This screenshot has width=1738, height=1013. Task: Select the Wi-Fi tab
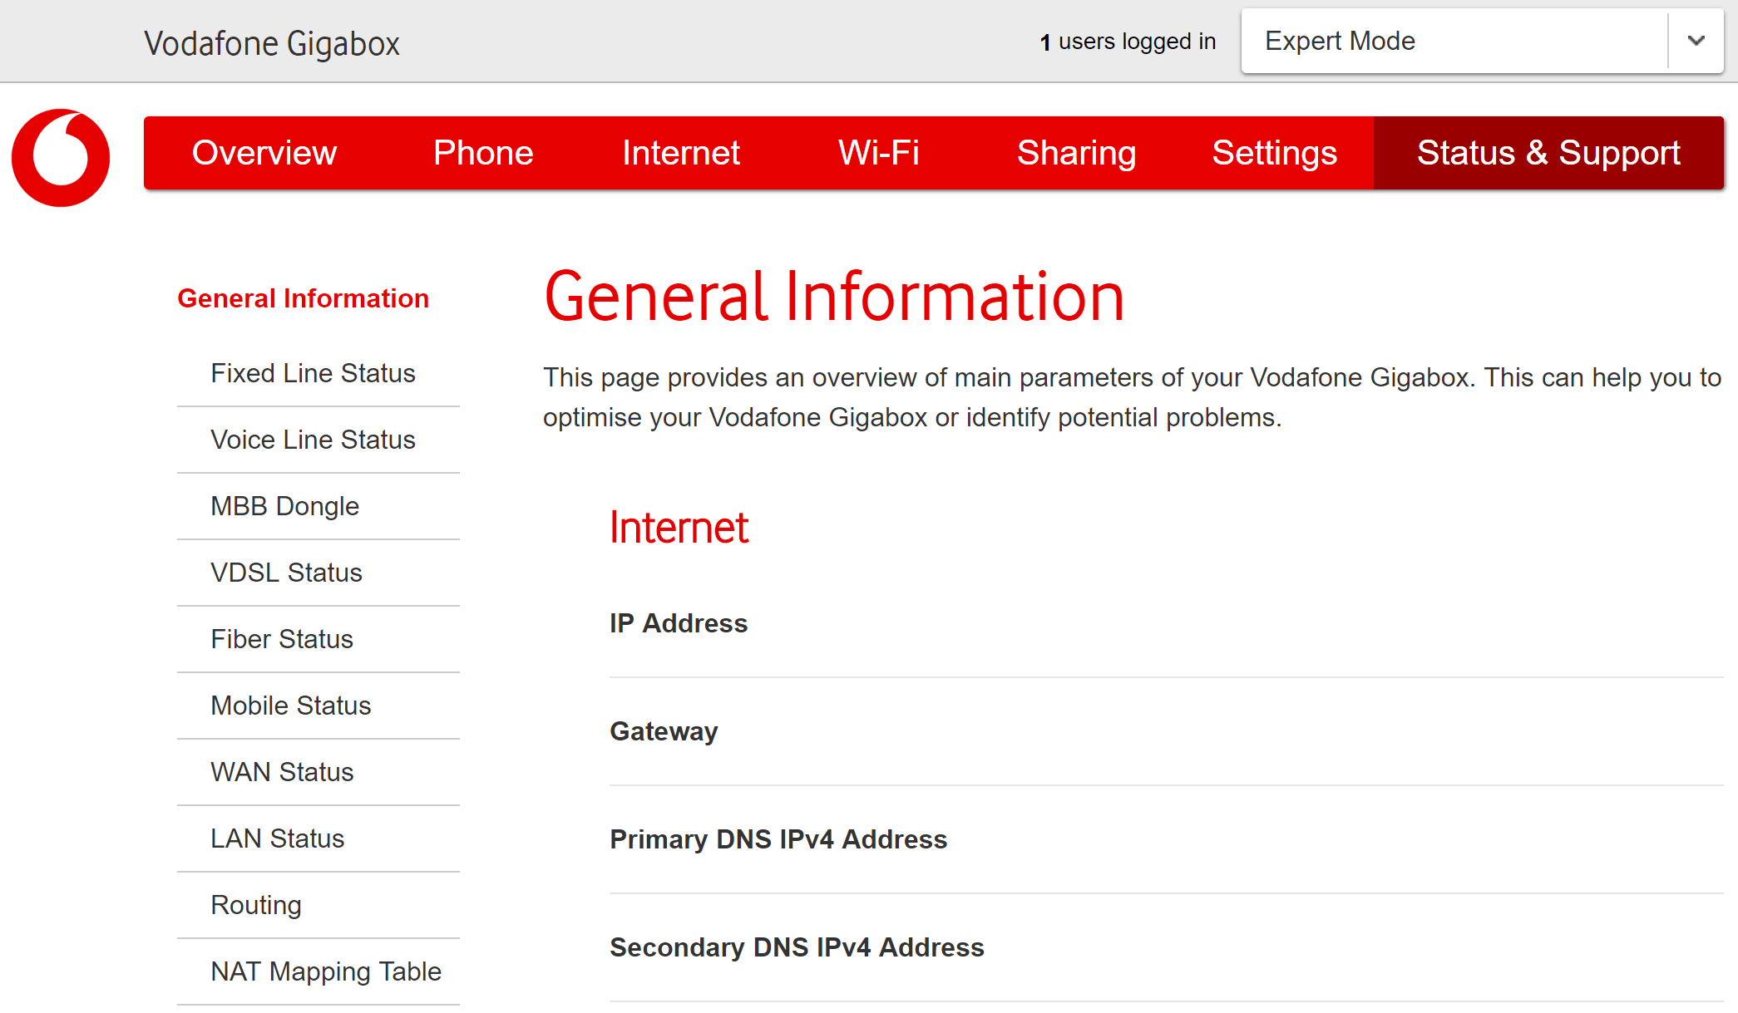(879, 153)
